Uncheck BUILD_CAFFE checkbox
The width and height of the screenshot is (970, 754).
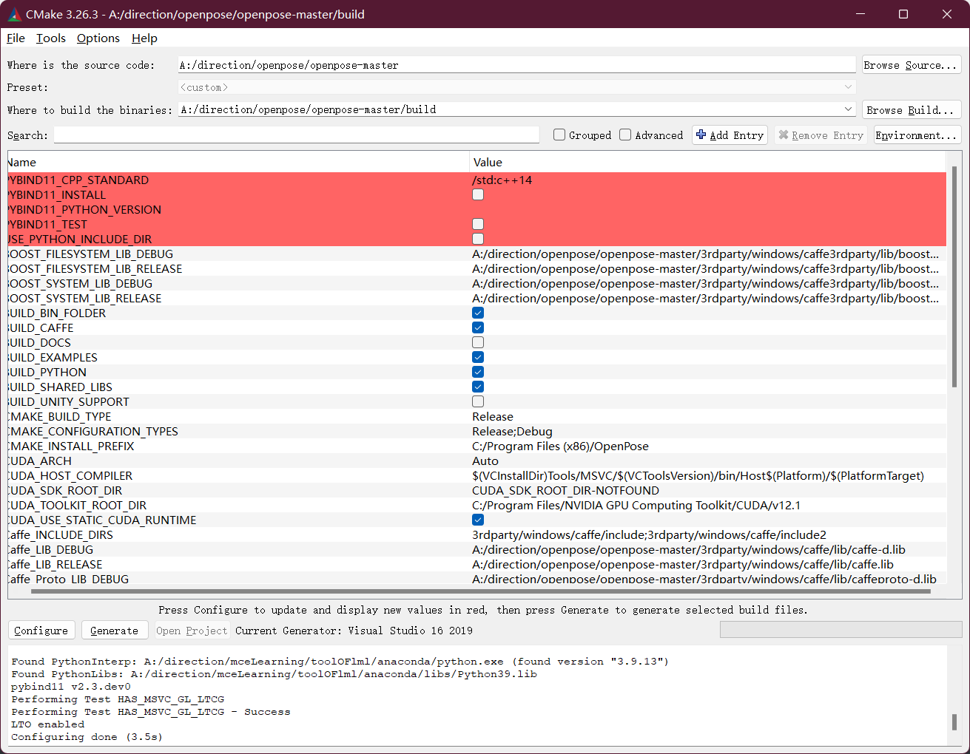478,327
